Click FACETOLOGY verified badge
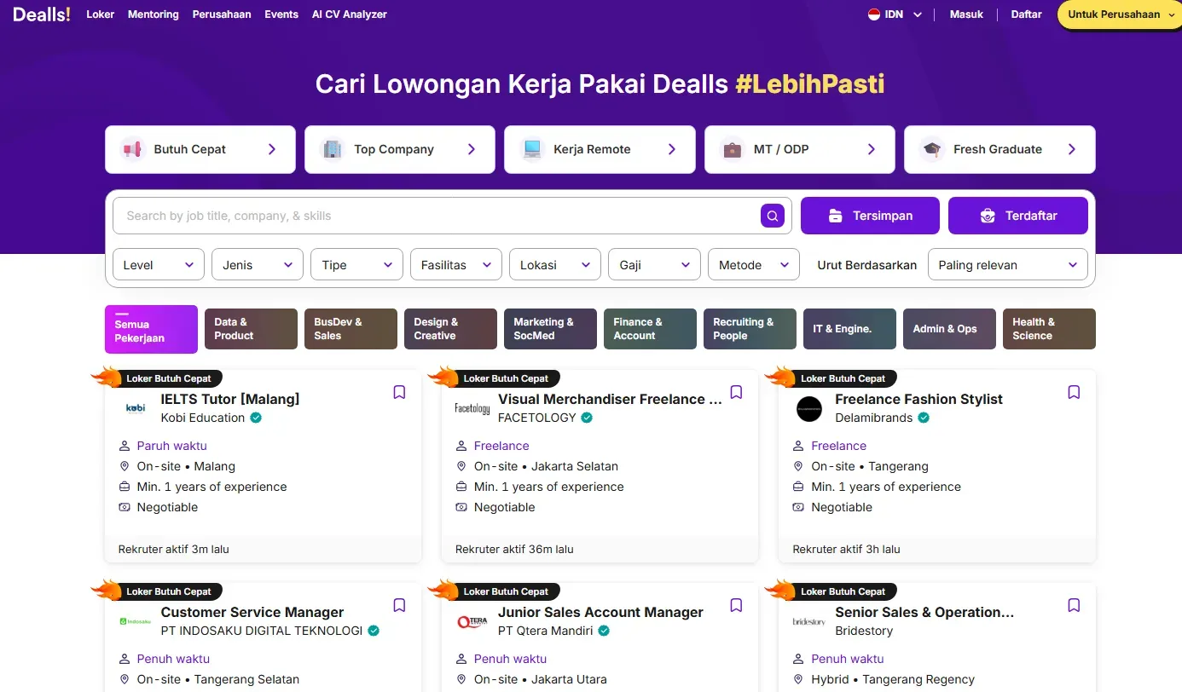 (587, 418)
